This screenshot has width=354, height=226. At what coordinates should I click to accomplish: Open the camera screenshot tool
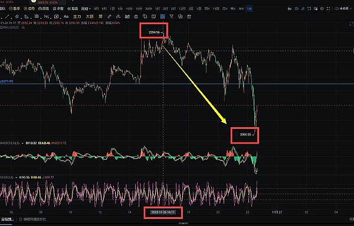pyautogui.click(x=296, y=9)
